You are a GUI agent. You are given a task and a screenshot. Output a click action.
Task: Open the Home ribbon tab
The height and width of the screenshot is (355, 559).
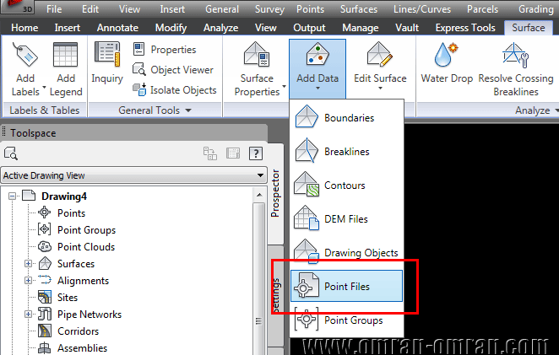tap(24, 28)
